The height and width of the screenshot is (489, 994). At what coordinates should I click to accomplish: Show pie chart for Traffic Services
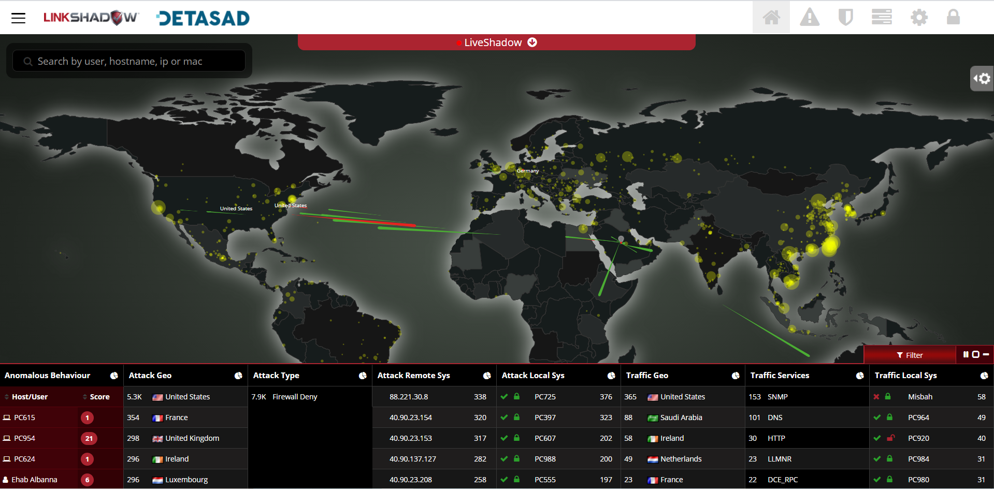[x=860, y=376]
